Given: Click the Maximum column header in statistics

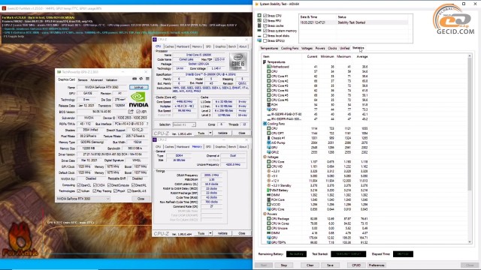Looking at the screenshot, I should click(344, 57).
